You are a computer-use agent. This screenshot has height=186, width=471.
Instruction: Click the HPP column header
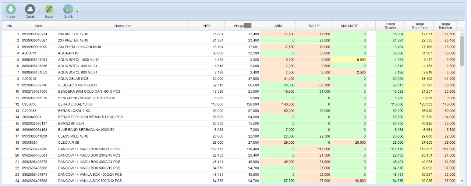click(207, 26)
